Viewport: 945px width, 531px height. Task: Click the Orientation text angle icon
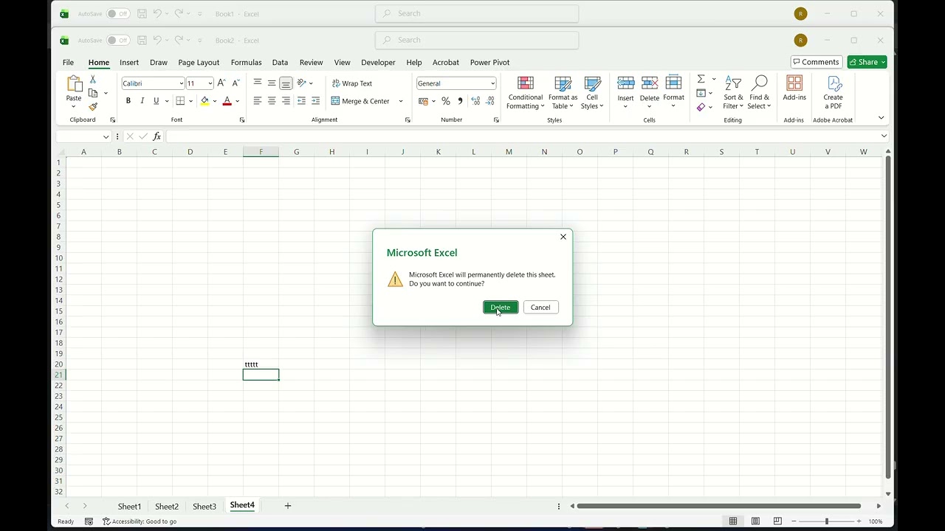[301, 83]
